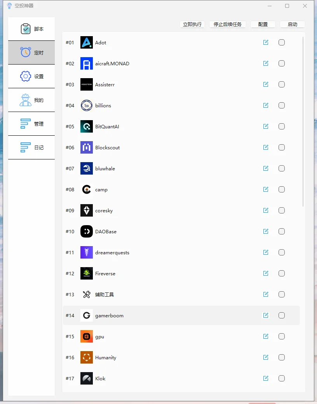The height and width of the screenshot is (404, 317).
Task: Check the gpu checkbox
Action: tap(282, 336)
